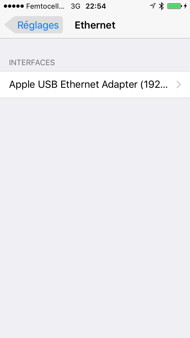This screenshot has height=338, width=190.
Task: Go back to Réglages
Action: [x=34, y=25]
